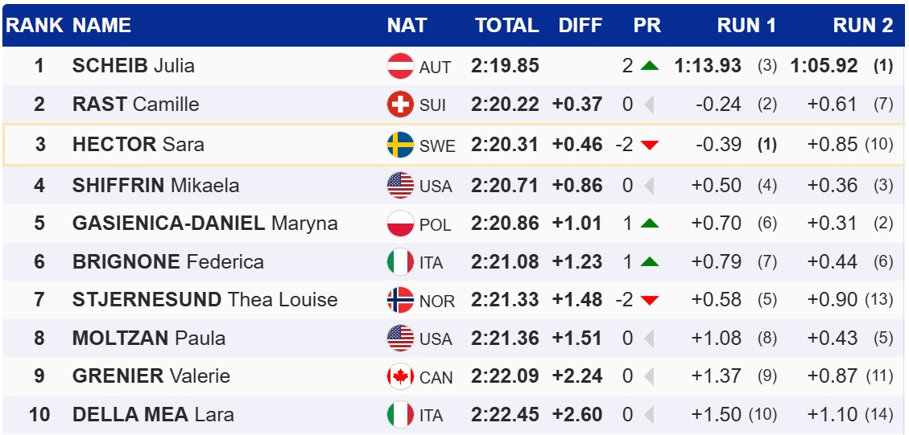Click the Sweden flag icon
909x435 pixels.
coord(400,145)
